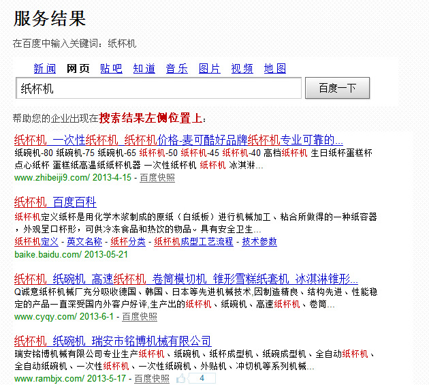Open the 图片 tab
429x385 pixels.
pyautogui.click(x=210, y=68)
